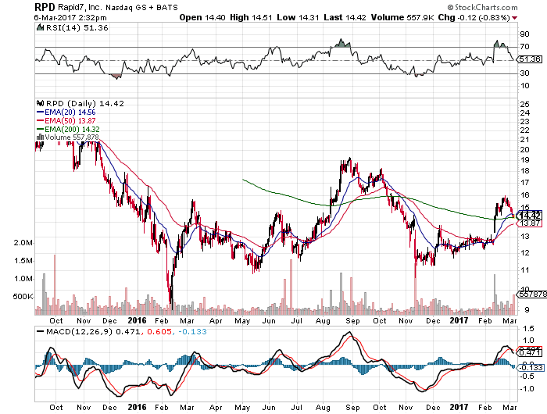Click the 51.36 RSI value tag

pyautogui.click(x=530, y=59)
